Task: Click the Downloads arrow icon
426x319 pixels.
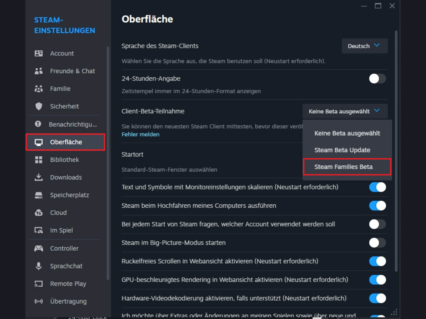Action: 39,177
